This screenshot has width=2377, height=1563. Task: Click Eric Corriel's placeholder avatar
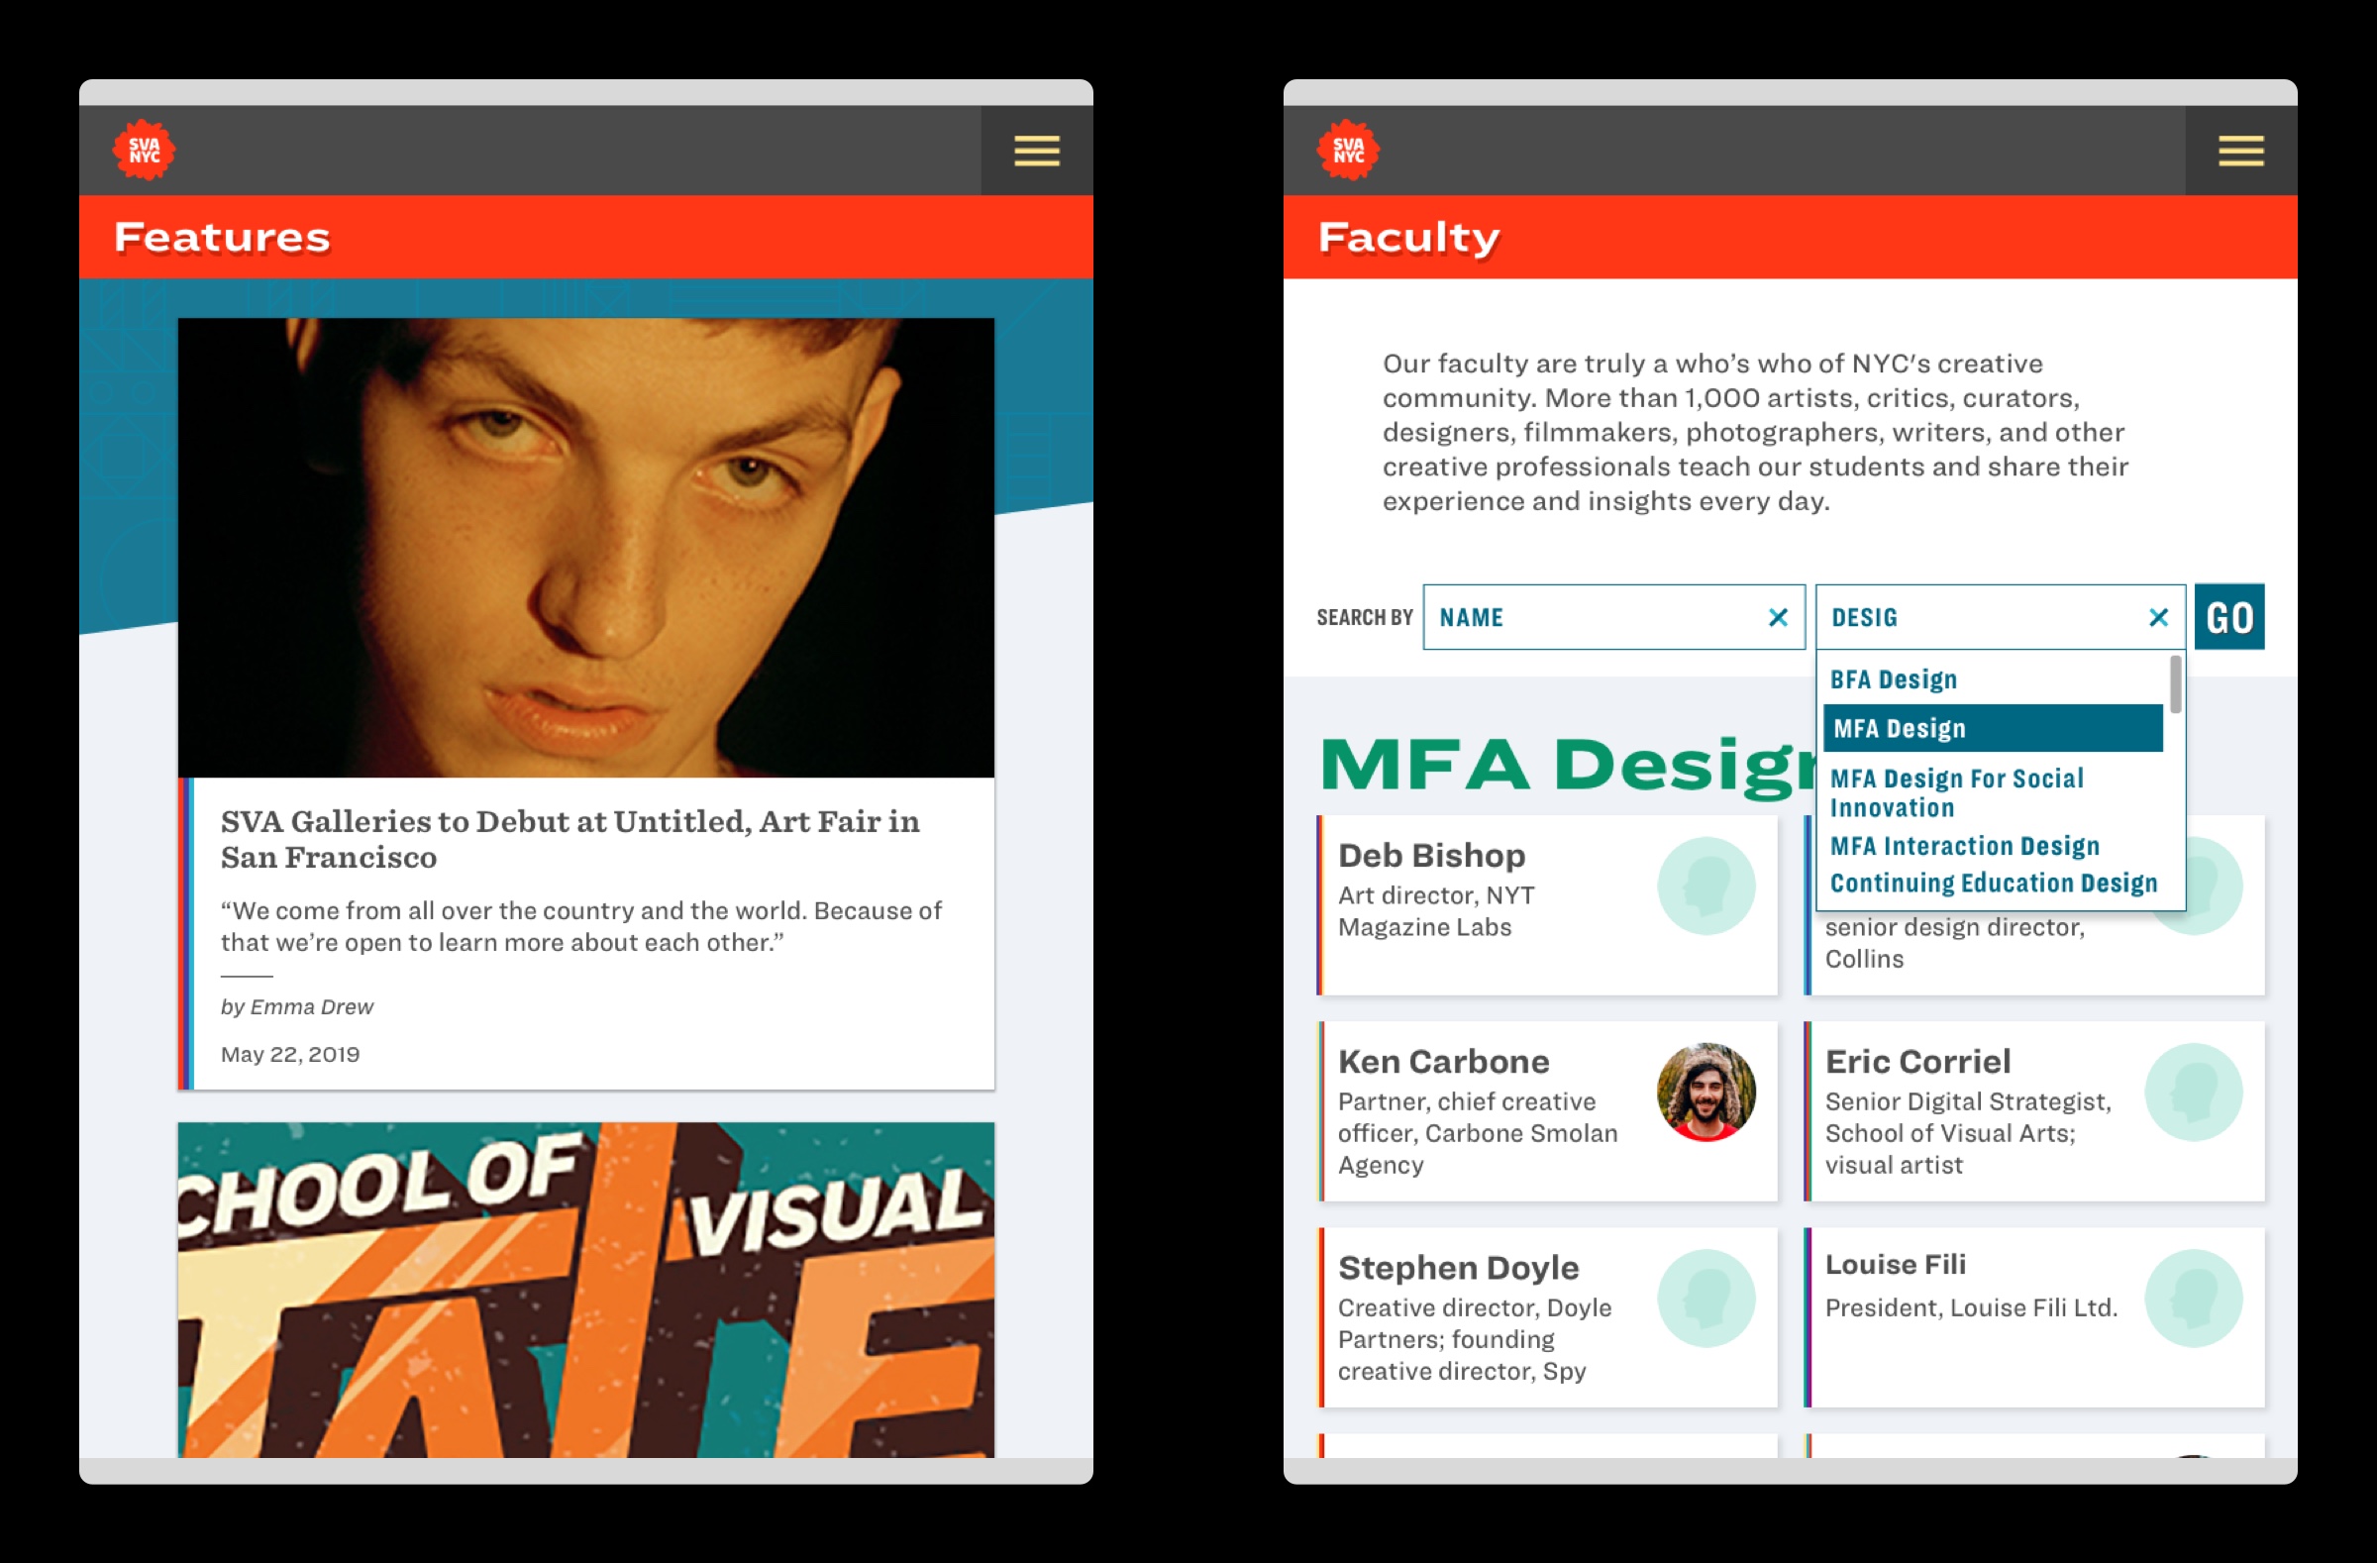(2194, 1092)
